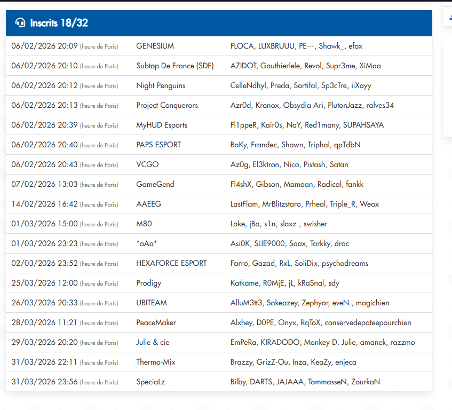Click the roster starting with EmPeRa
Image resolution: width=452 pixels, height=410 pixels.
tap(322, 342)
